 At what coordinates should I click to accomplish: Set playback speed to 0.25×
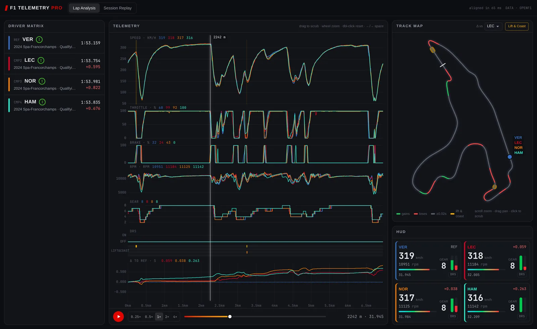pos(136,317)
